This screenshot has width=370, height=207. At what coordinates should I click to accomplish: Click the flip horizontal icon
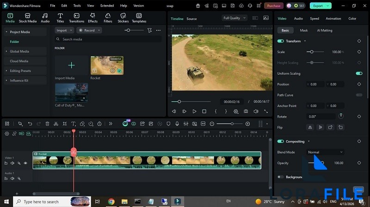tap(310, 127)
